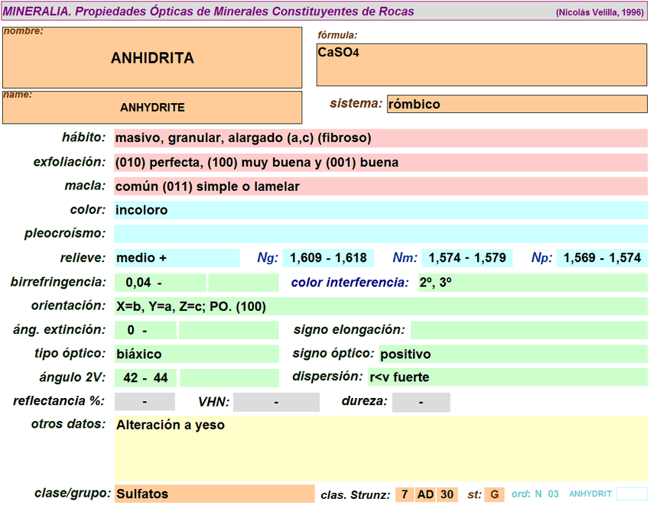Click the Ng refractive index field
Viewport: 650px width, 505px height.
[x=328, y=258]
